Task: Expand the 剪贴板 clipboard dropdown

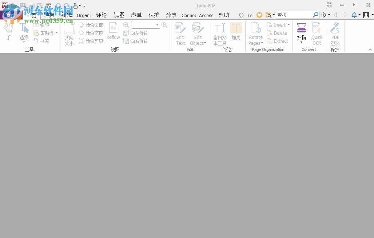Action: (56, 33)
